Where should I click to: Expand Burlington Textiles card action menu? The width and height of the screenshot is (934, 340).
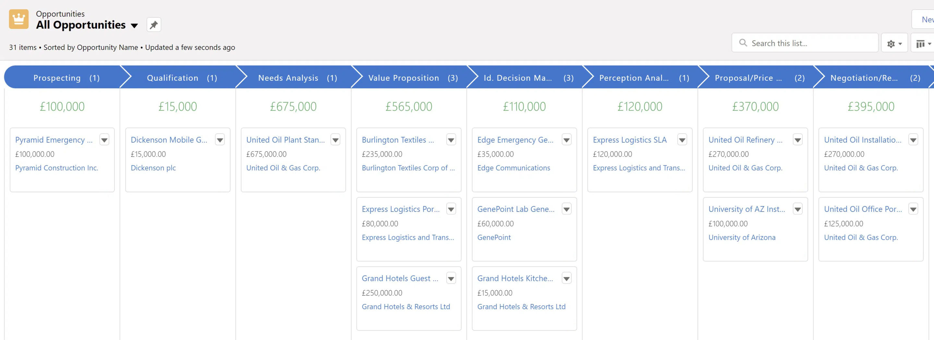tap(451, 140)
